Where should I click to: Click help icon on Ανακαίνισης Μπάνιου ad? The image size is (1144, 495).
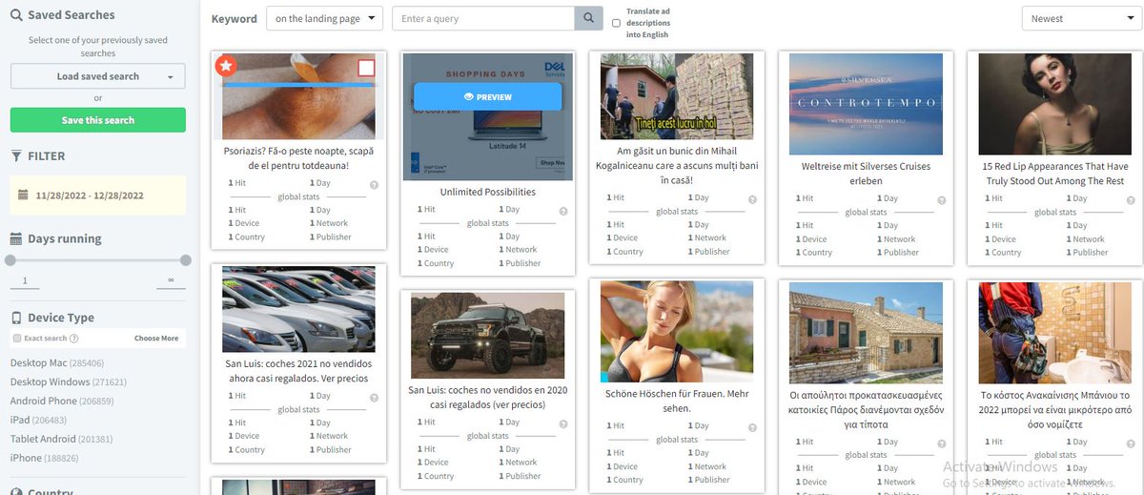[x=1131, y=444]
